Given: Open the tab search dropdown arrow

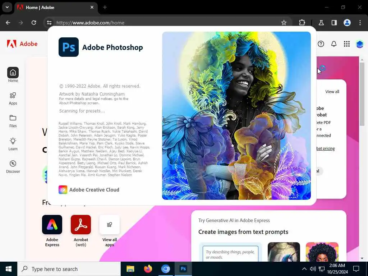Looking at the screenshot, I should pos(7,7).
